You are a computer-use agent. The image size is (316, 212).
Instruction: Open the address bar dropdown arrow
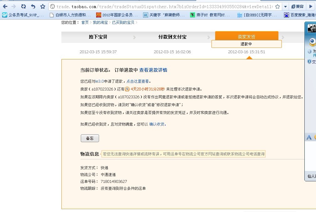(x=285, y=7)
